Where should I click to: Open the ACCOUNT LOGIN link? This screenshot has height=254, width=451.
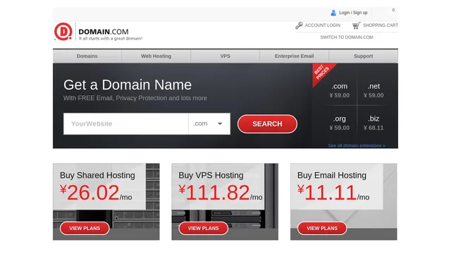pos(323,25)
